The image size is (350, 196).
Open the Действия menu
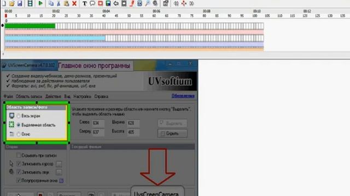click(x=53, y=96)
